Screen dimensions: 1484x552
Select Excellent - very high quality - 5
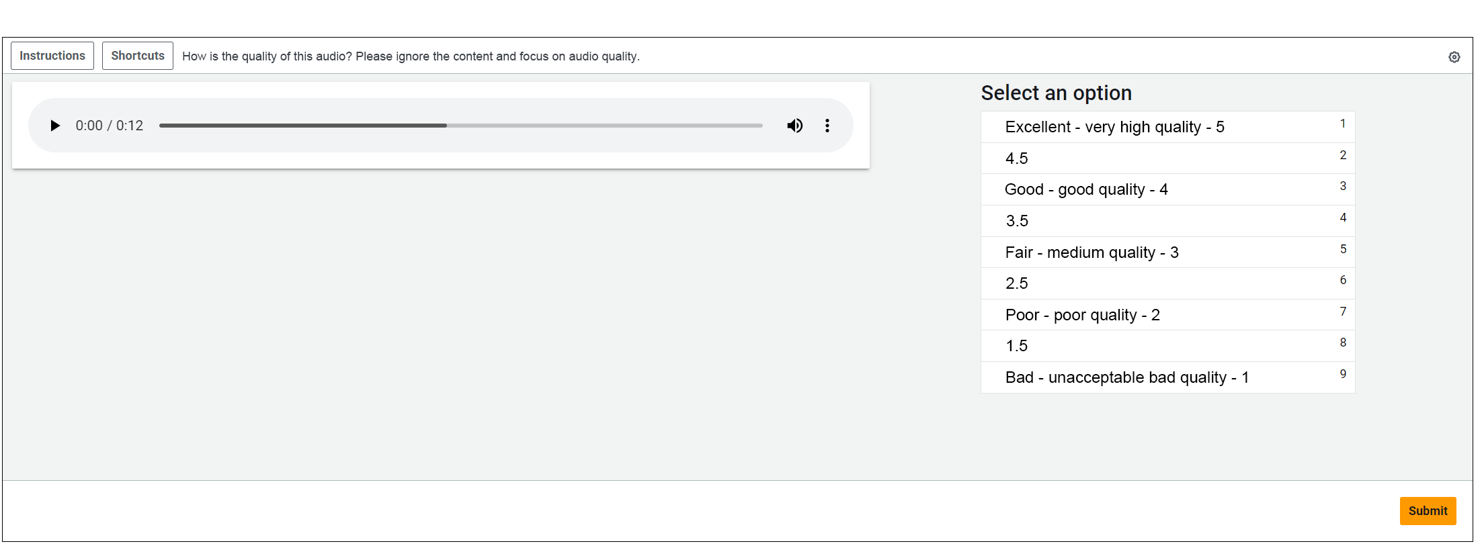coord(1167,127)
